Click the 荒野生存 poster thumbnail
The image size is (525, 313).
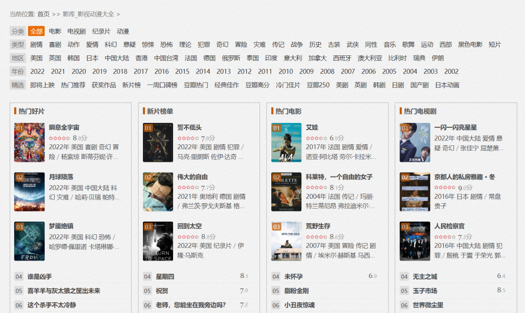click(286, 241)
